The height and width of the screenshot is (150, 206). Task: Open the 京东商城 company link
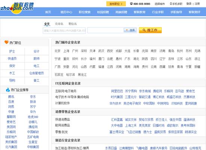(x=145, y=91)
